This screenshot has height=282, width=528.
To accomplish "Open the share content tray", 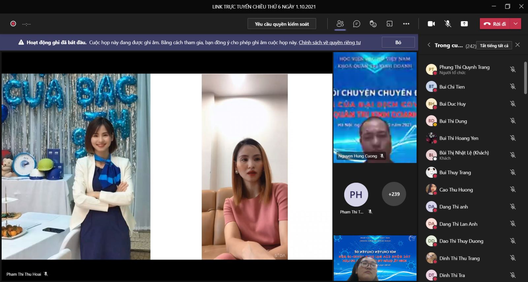I will click(464, 24).
